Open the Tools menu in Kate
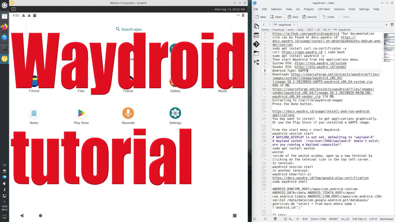Image resolution: width=395 pixels, height=222 pixels. (352, 9)
